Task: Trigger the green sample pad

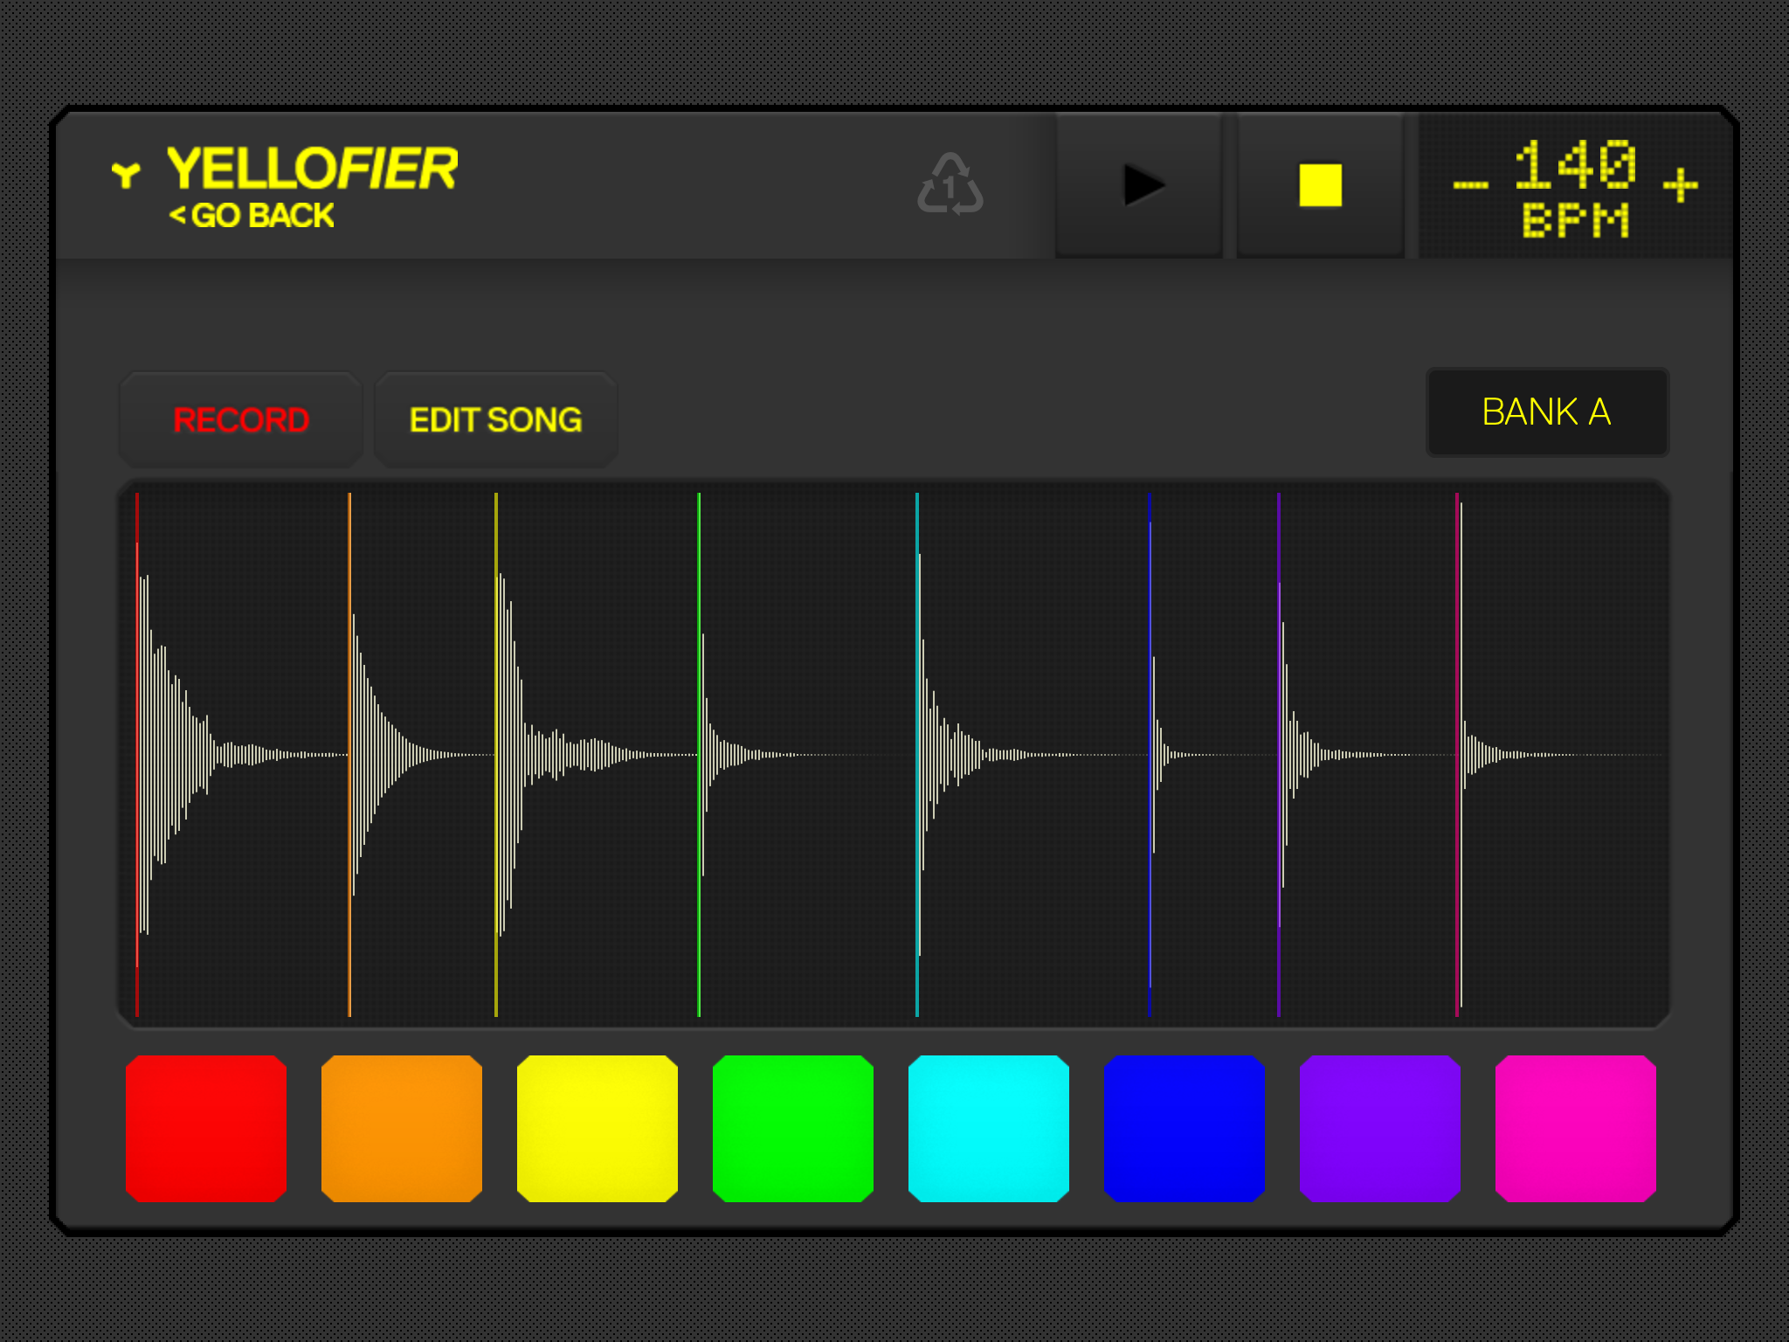Action: (x=793, y=1128)
